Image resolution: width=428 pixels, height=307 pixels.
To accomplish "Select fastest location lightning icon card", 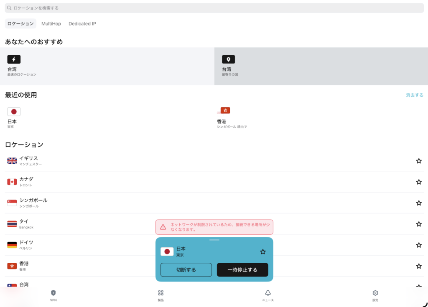I will [x=14, y=59].
